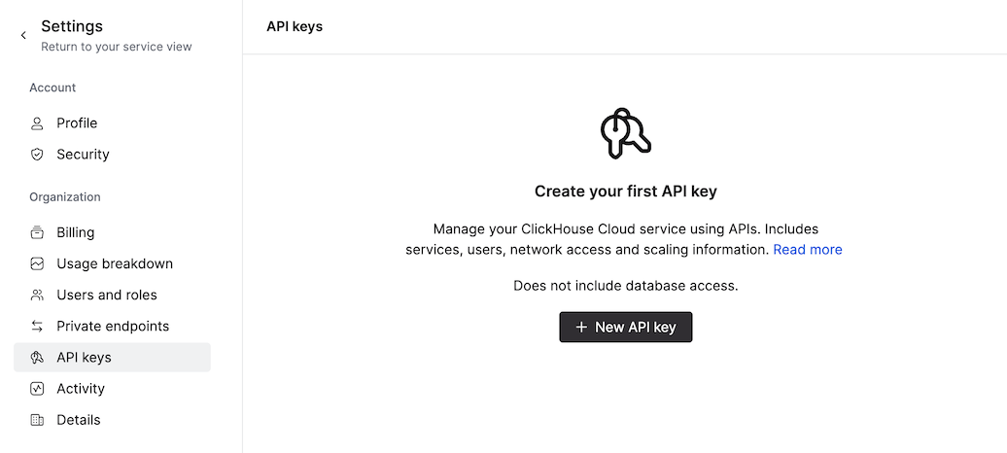Create a New API key
Viewport: 1007px width, 453px height.
pyautogui.click(x=625, y=328)
